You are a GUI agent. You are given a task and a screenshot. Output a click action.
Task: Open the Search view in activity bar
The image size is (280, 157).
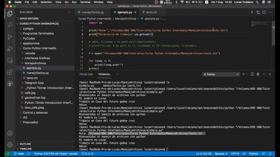pos(10,25)
